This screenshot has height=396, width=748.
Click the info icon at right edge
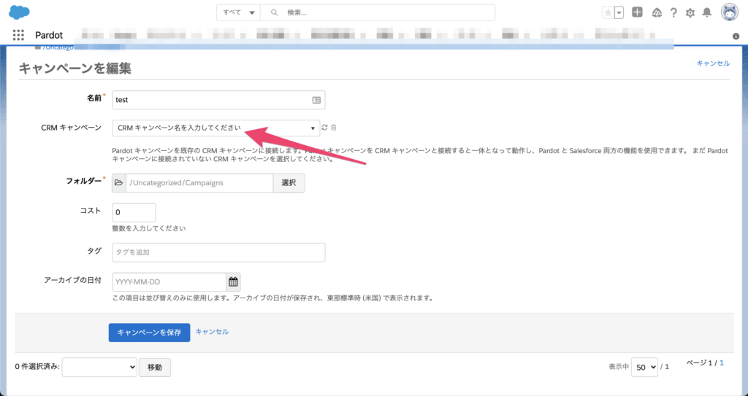click(x=736, y=36)
